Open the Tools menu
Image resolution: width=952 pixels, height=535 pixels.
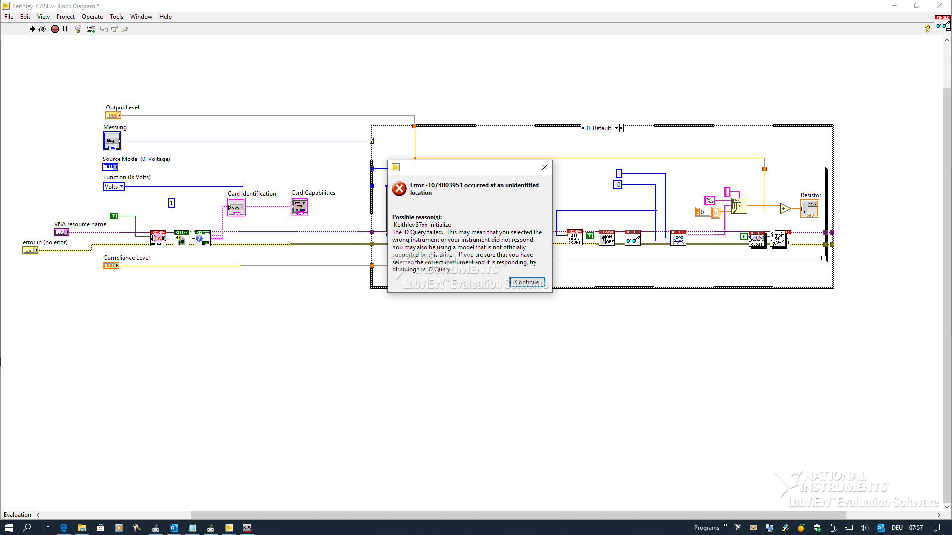[116, 17]
